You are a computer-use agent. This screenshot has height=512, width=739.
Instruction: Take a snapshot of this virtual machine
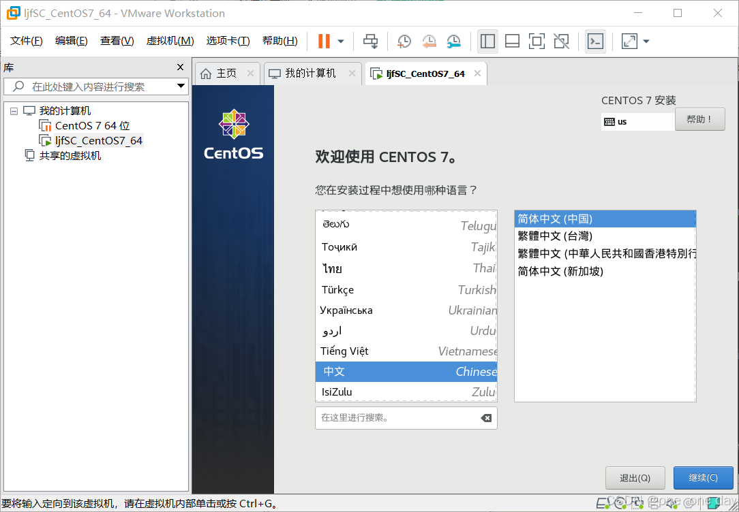coord(404,42)
